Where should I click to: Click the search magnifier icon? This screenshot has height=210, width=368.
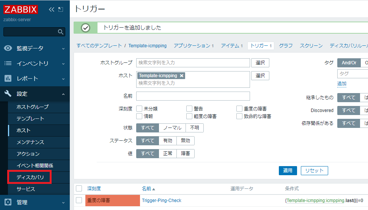click(x=60, y=32)
